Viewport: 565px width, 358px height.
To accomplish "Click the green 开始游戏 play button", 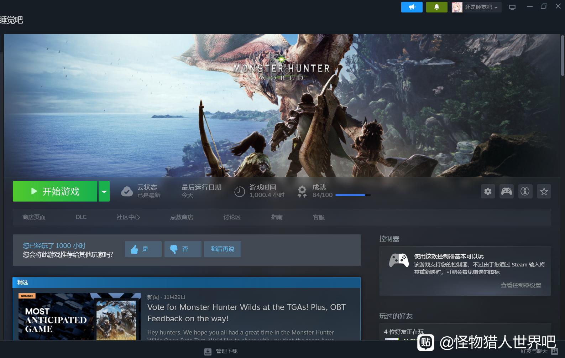I will point(55,191).
